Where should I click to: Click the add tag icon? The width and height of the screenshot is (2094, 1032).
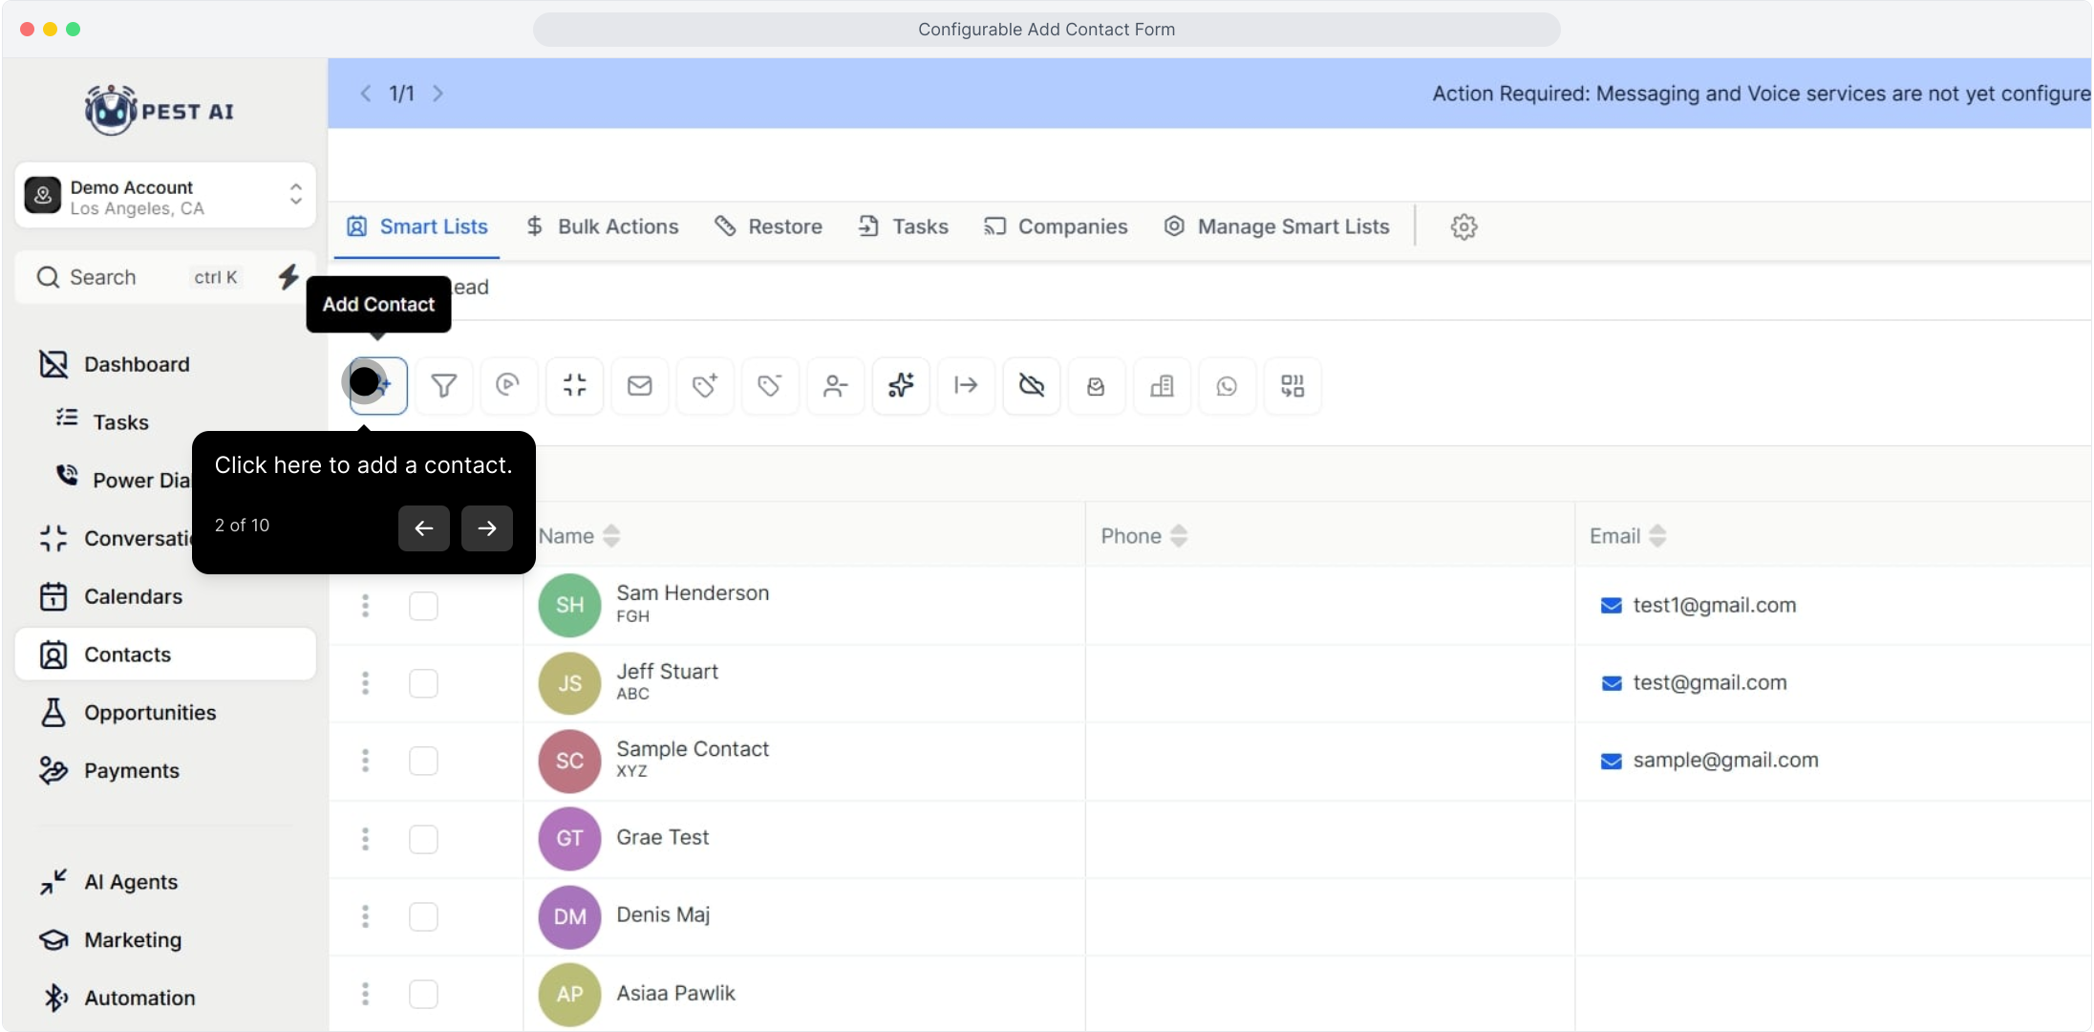[x=705, y=386]
